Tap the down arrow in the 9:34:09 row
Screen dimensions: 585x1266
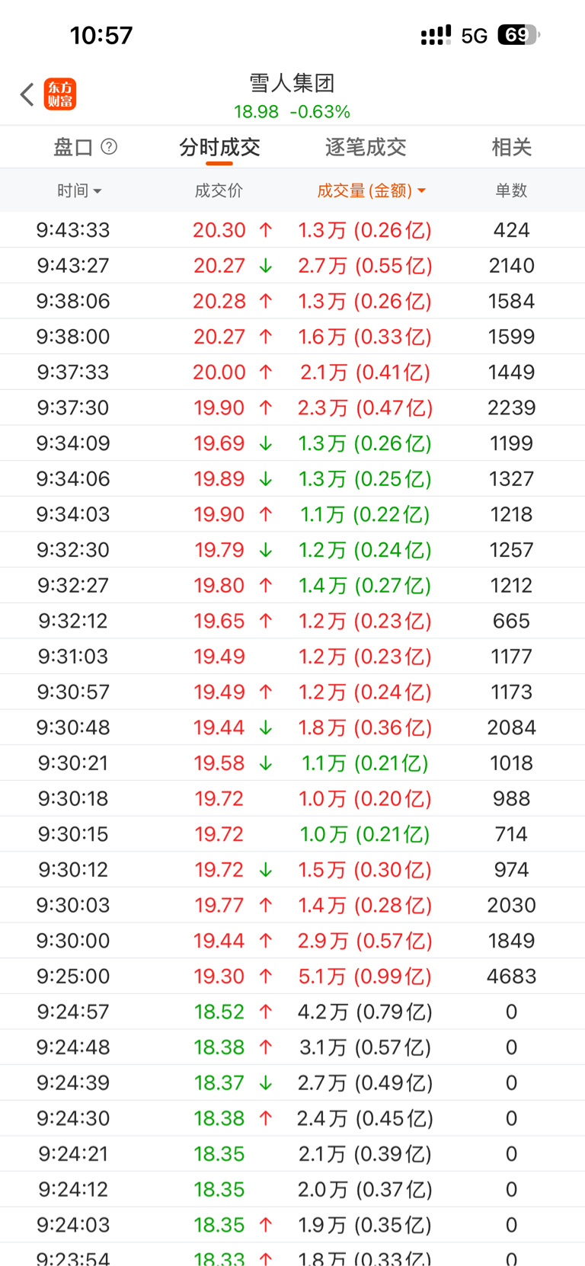[265, 443]
